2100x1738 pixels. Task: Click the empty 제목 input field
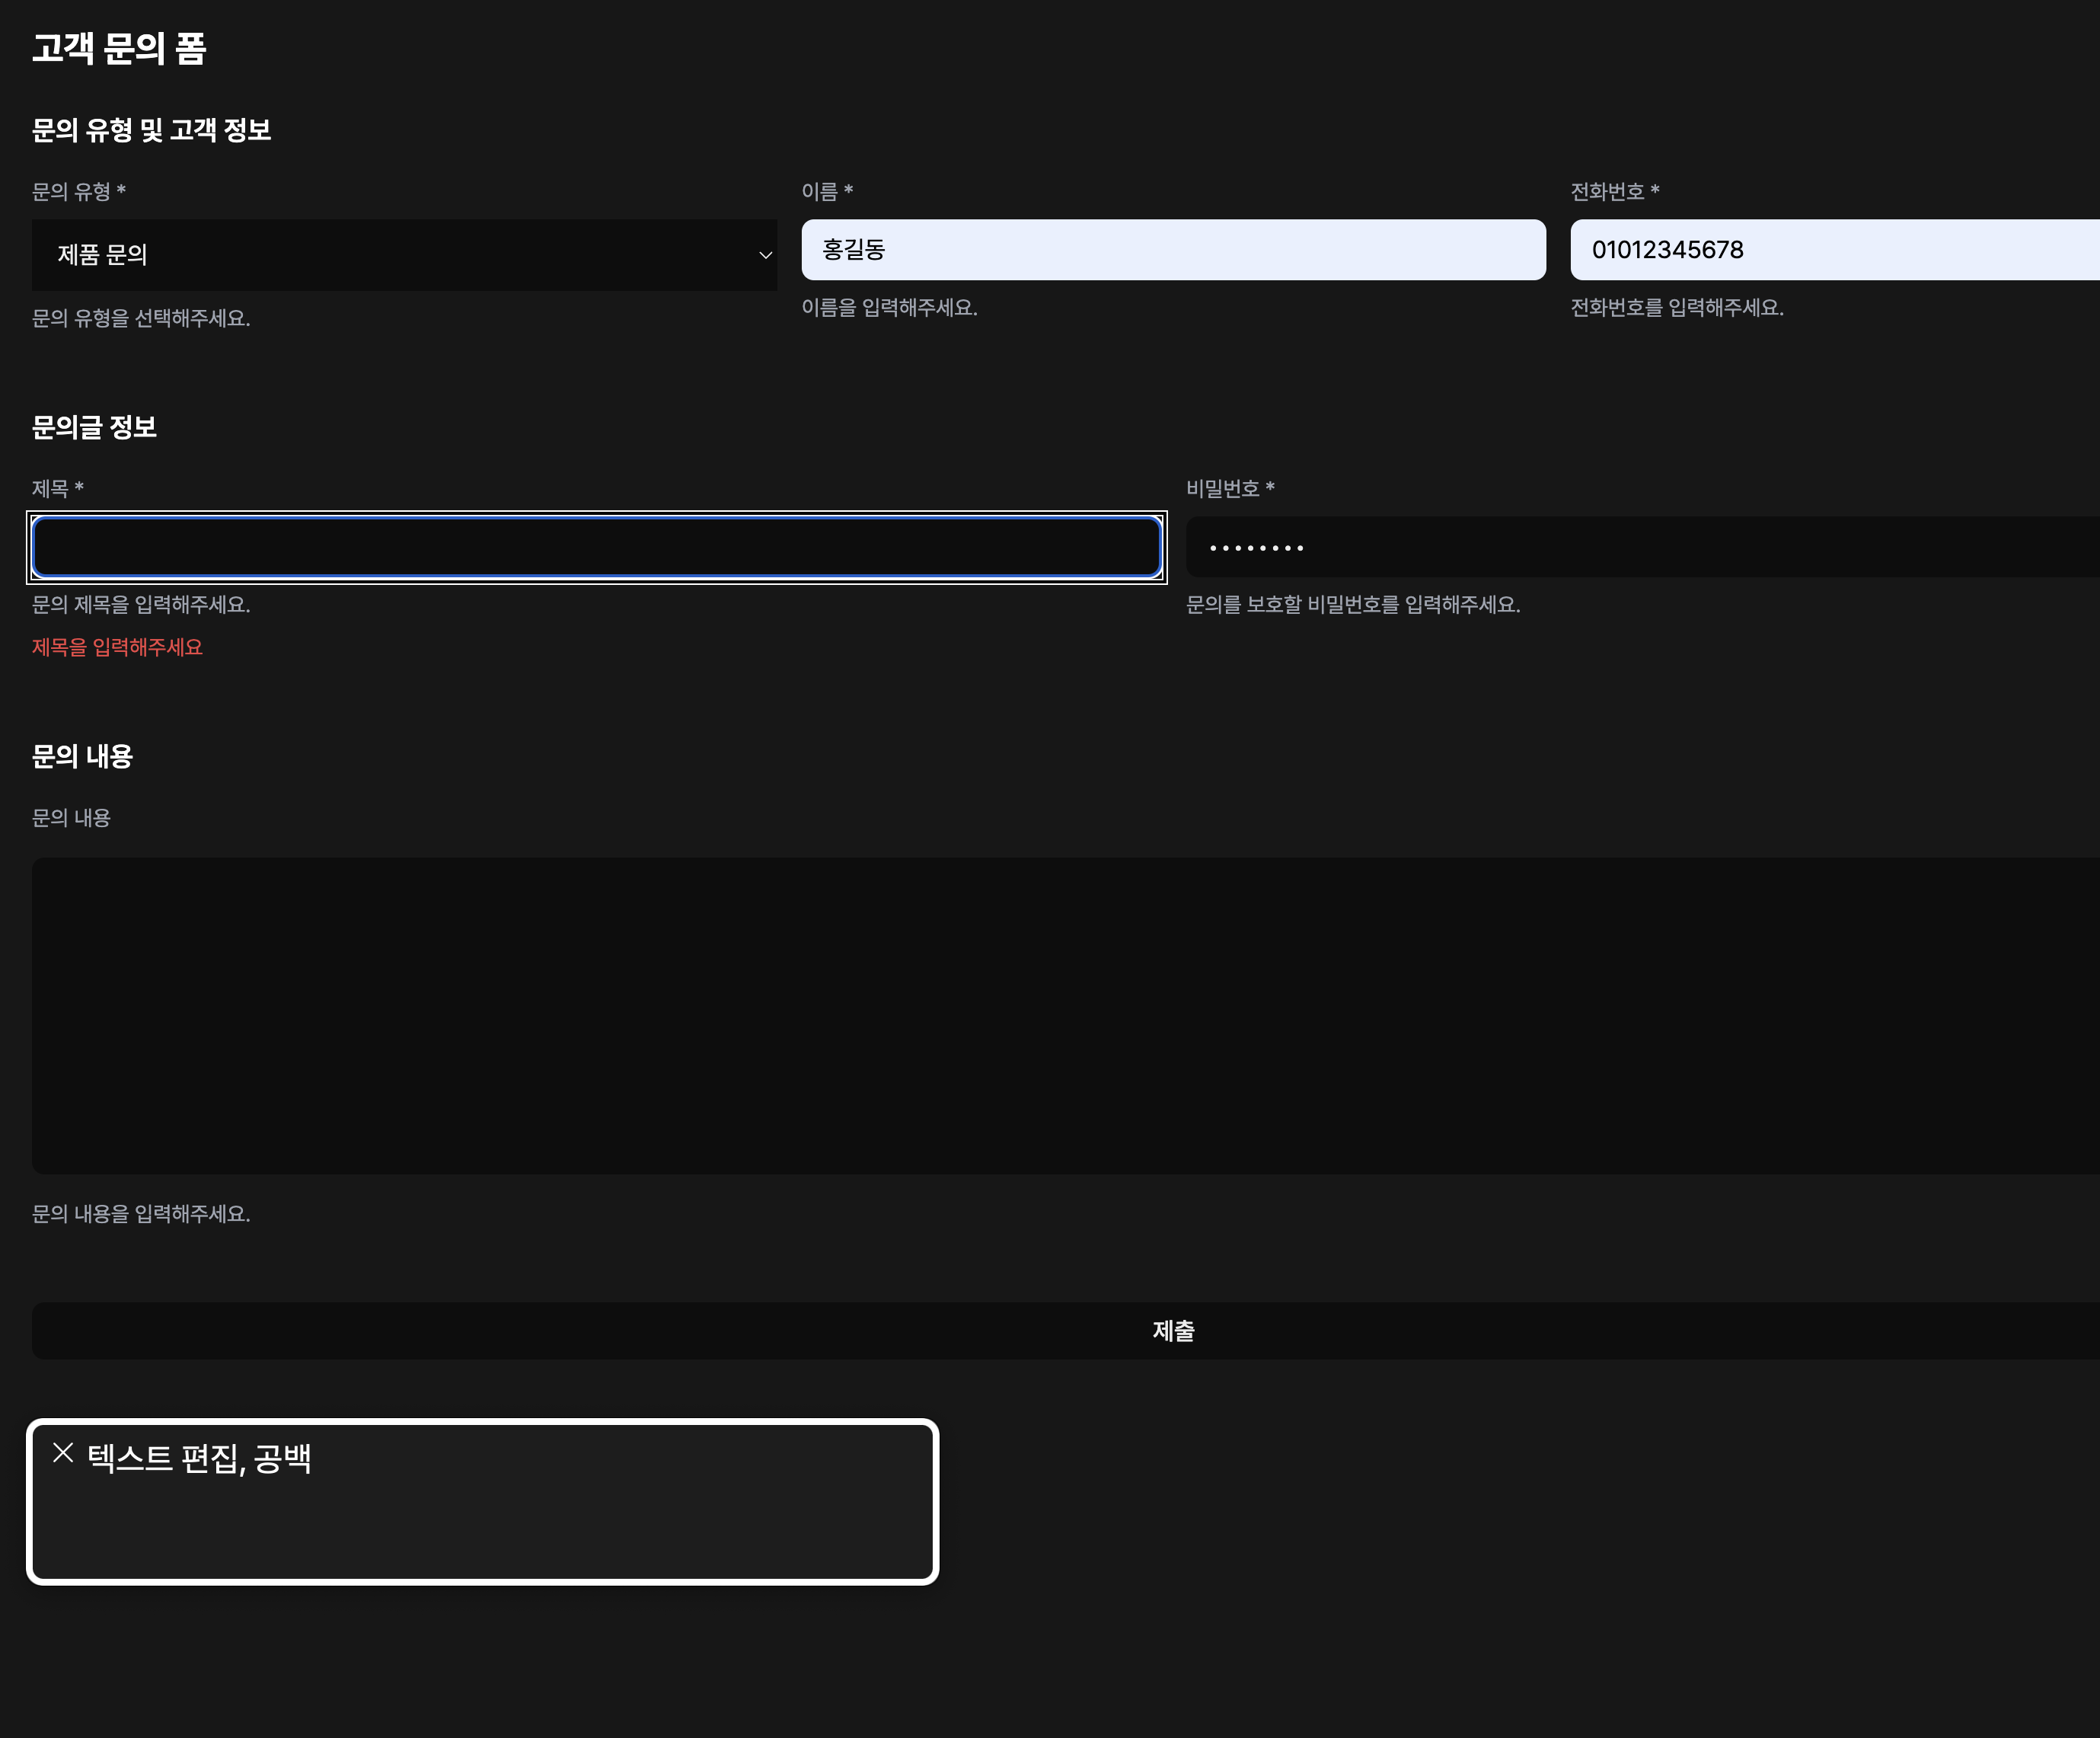[596, 547]
